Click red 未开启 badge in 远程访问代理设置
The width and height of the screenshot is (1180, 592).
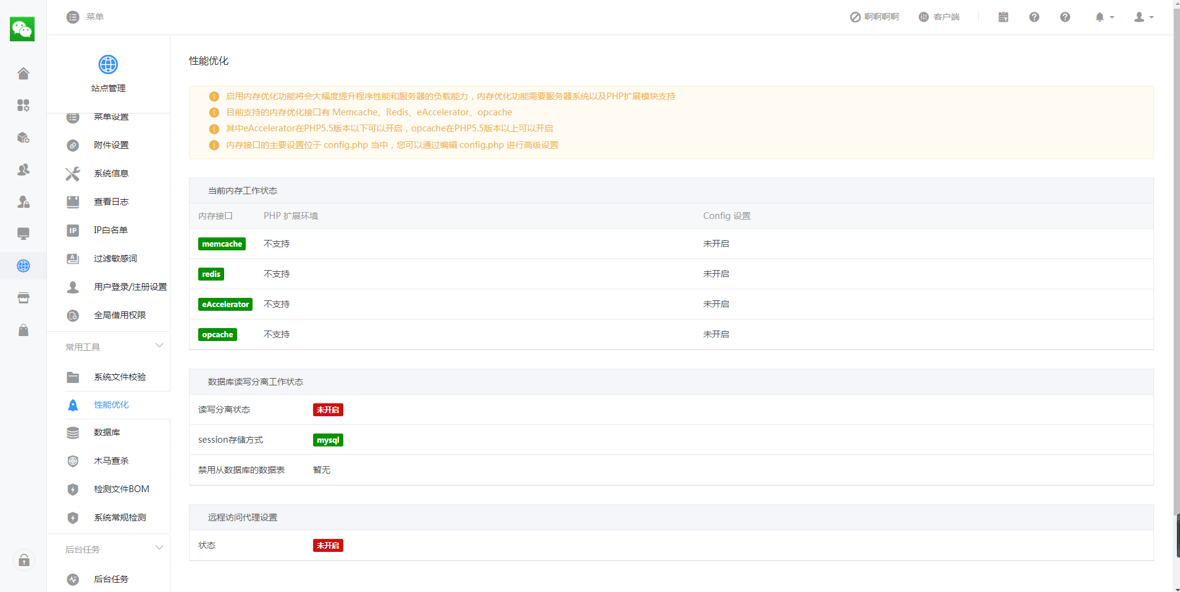pos(328,546)
